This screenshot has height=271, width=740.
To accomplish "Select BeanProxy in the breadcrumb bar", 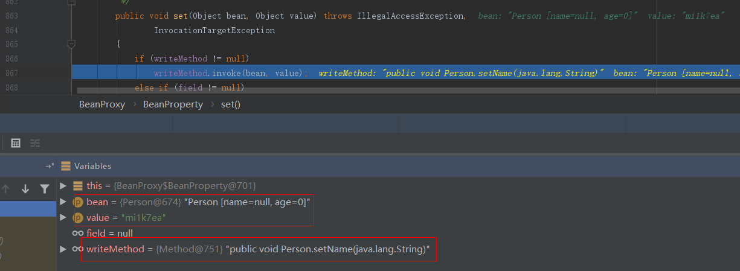I will pos(101,104).
